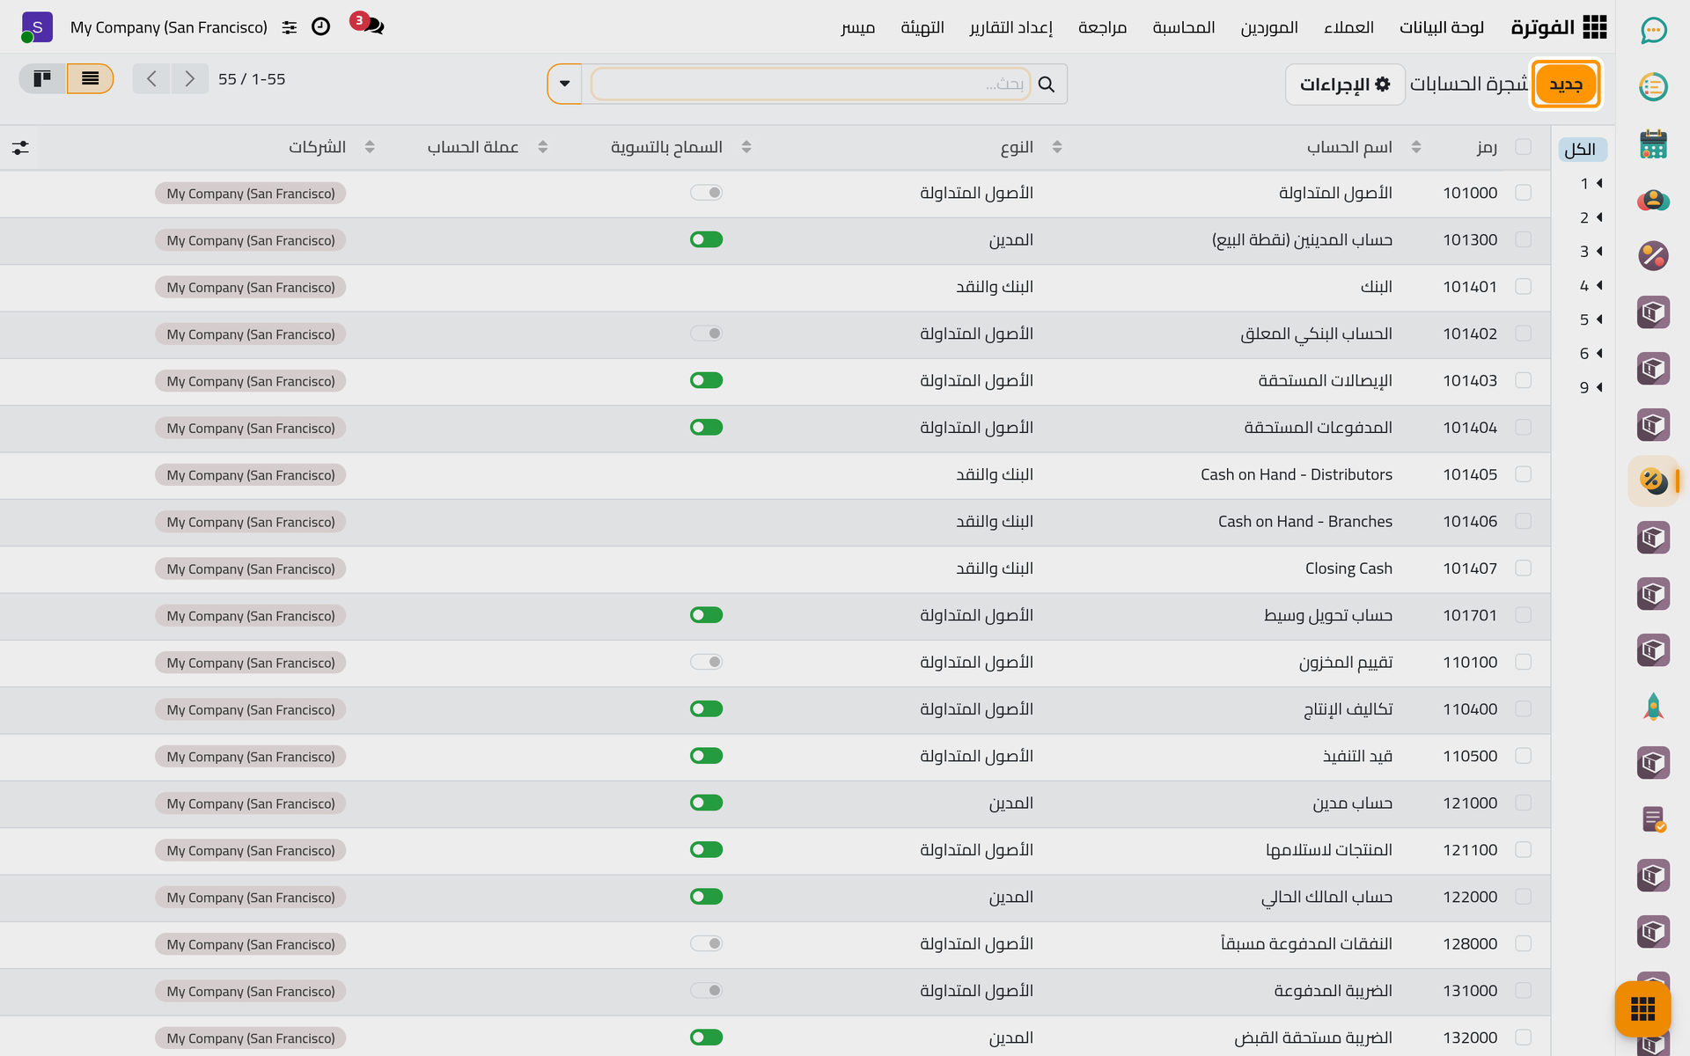The height and width of the screenshot is (1056, 1690).
Task: Open the search filter dropdown arrow
Action: (x=565, y=84)
